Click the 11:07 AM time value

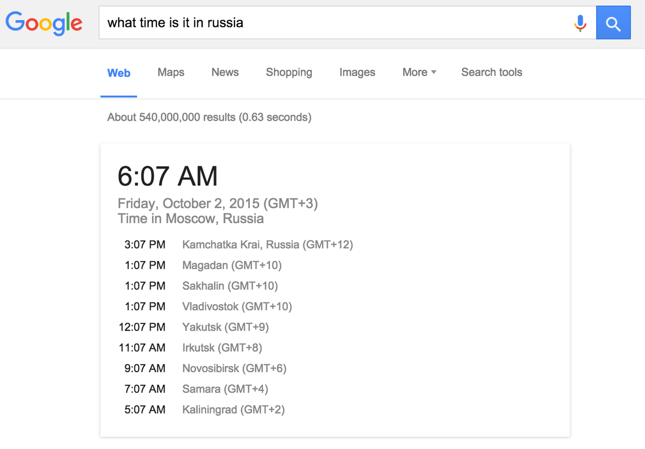[x=142, y=348]
